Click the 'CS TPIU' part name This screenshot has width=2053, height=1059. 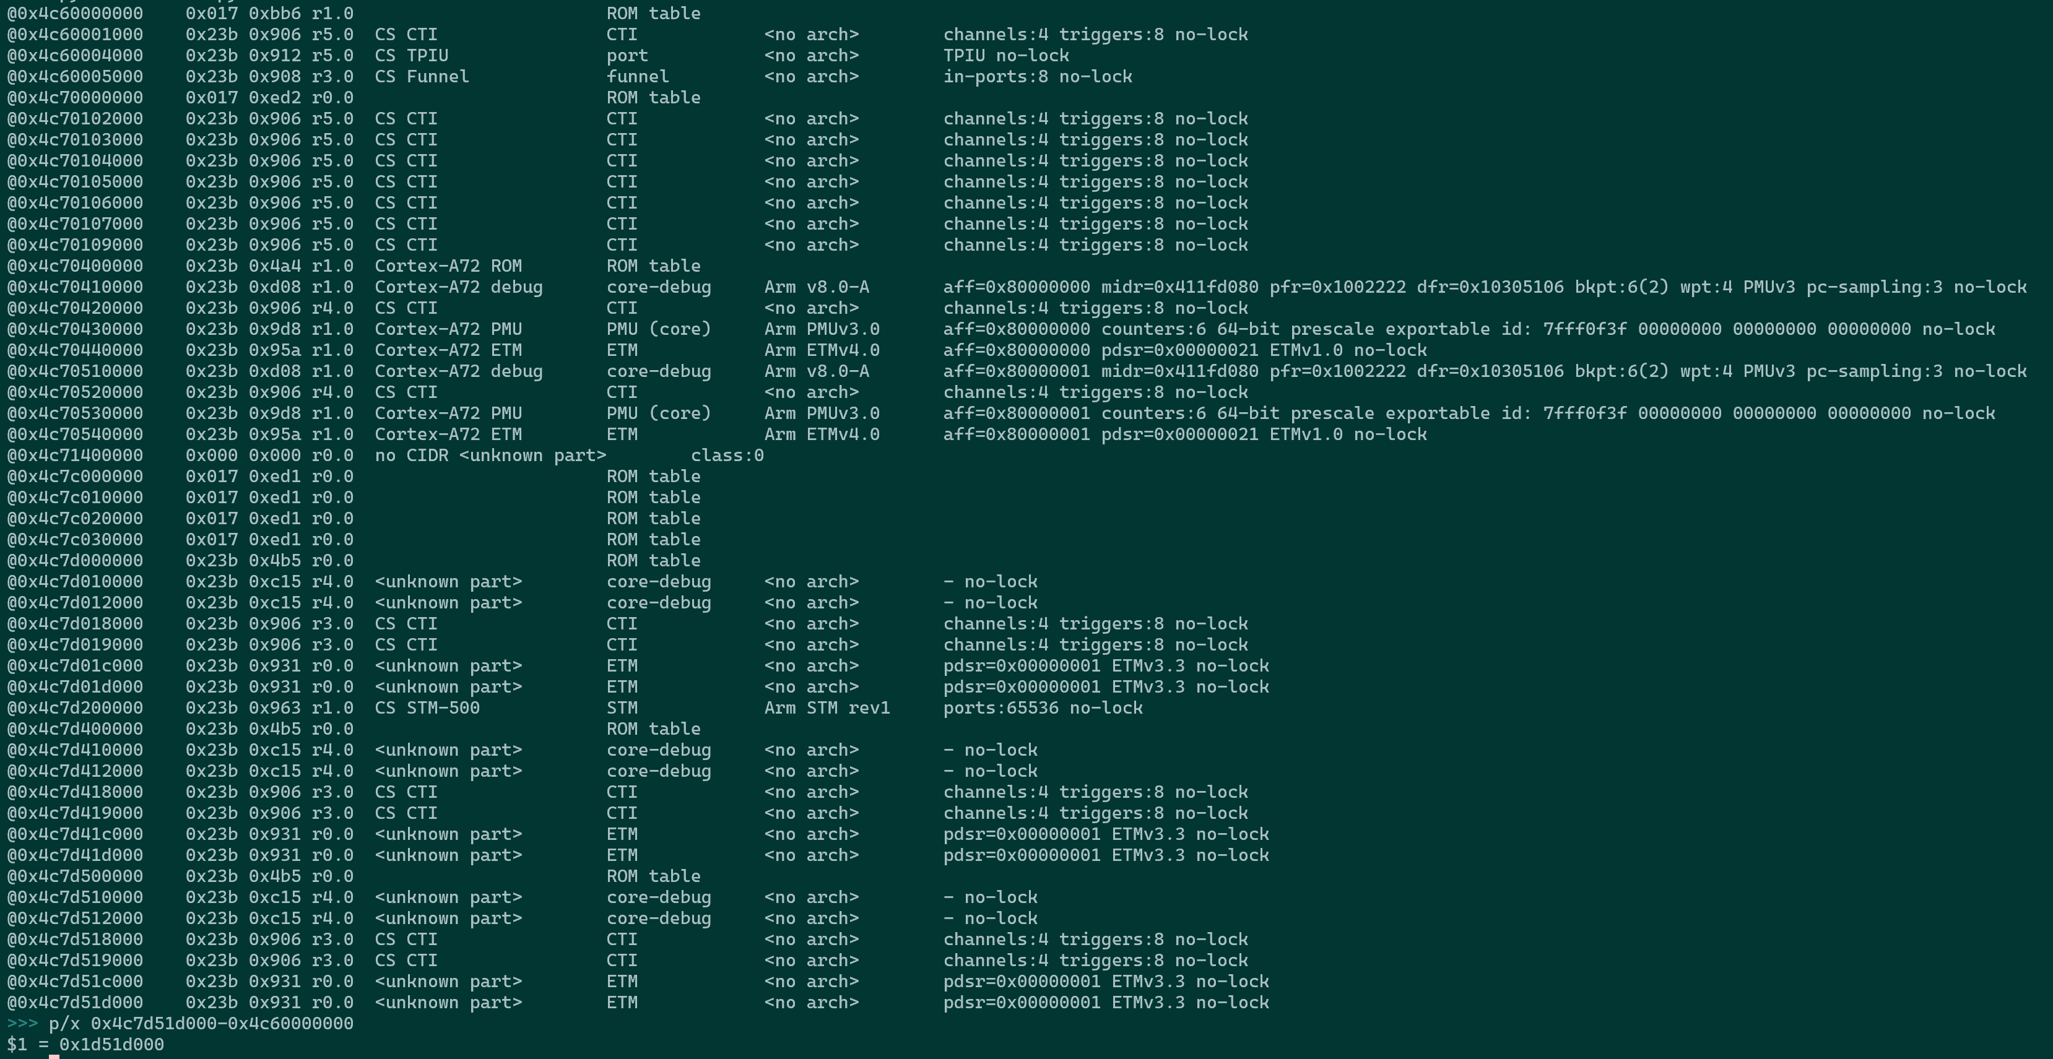click(x=411, y=56)
